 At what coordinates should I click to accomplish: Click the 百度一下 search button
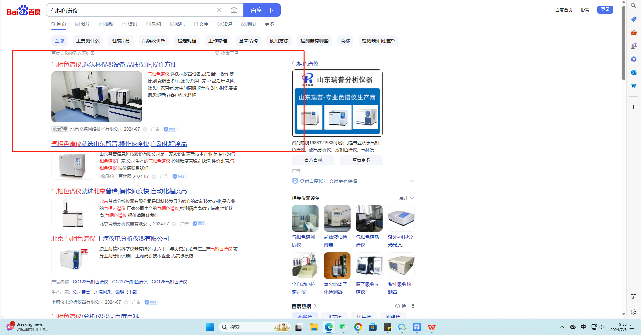[x=262, y=10]
